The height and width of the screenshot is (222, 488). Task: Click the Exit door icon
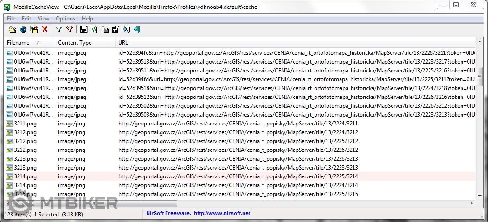point(137,30)
